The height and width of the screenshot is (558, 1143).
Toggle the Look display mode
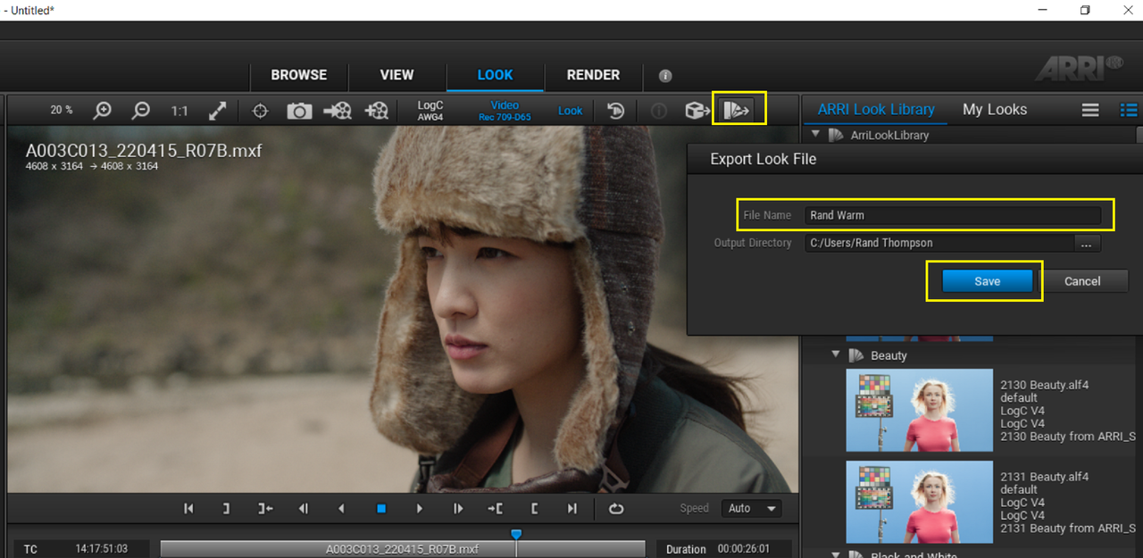coord(570,111)
